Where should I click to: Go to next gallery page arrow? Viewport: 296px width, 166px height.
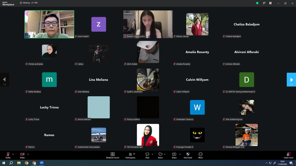(291, 80)
